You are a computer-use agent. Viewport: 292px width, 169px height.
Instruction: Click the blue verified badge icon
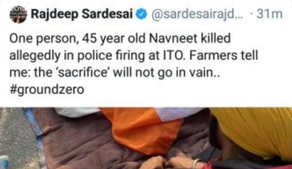[142, 14]
